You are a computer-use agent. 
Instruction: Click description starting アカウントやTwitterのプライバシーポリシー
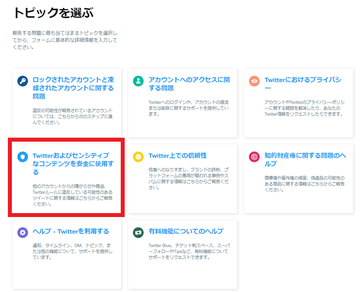coord(305,108)
